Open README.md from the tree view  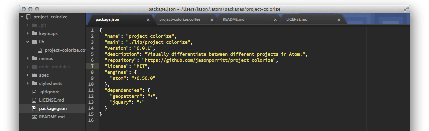52,117
